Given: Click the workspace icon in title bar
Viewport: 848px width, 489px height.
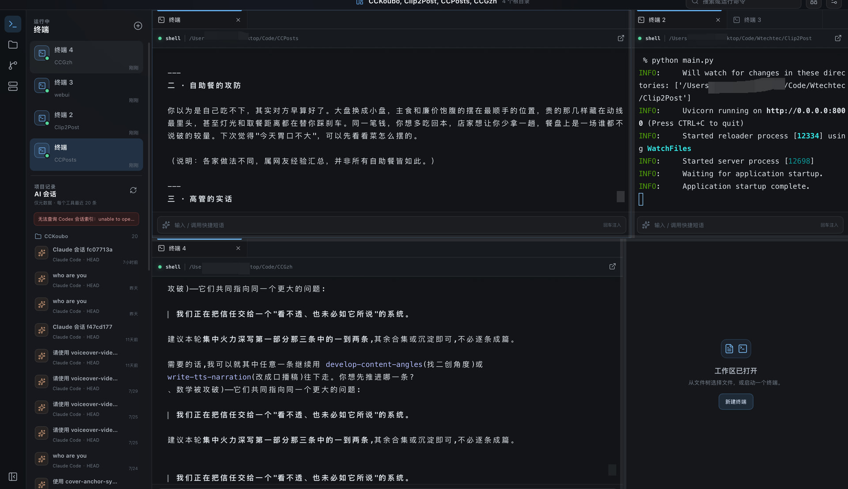Looking at the screenshot, I should [360, 2].
